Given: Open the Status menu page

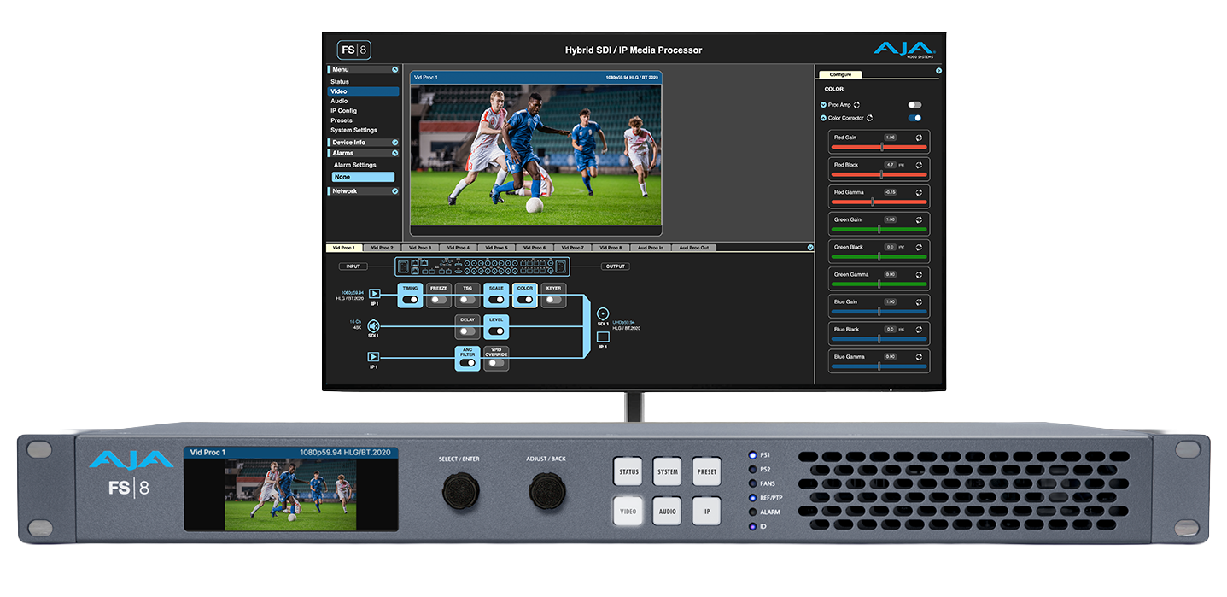Looking at the screenshot, I should pyautogui.click(x=340, y=81).
